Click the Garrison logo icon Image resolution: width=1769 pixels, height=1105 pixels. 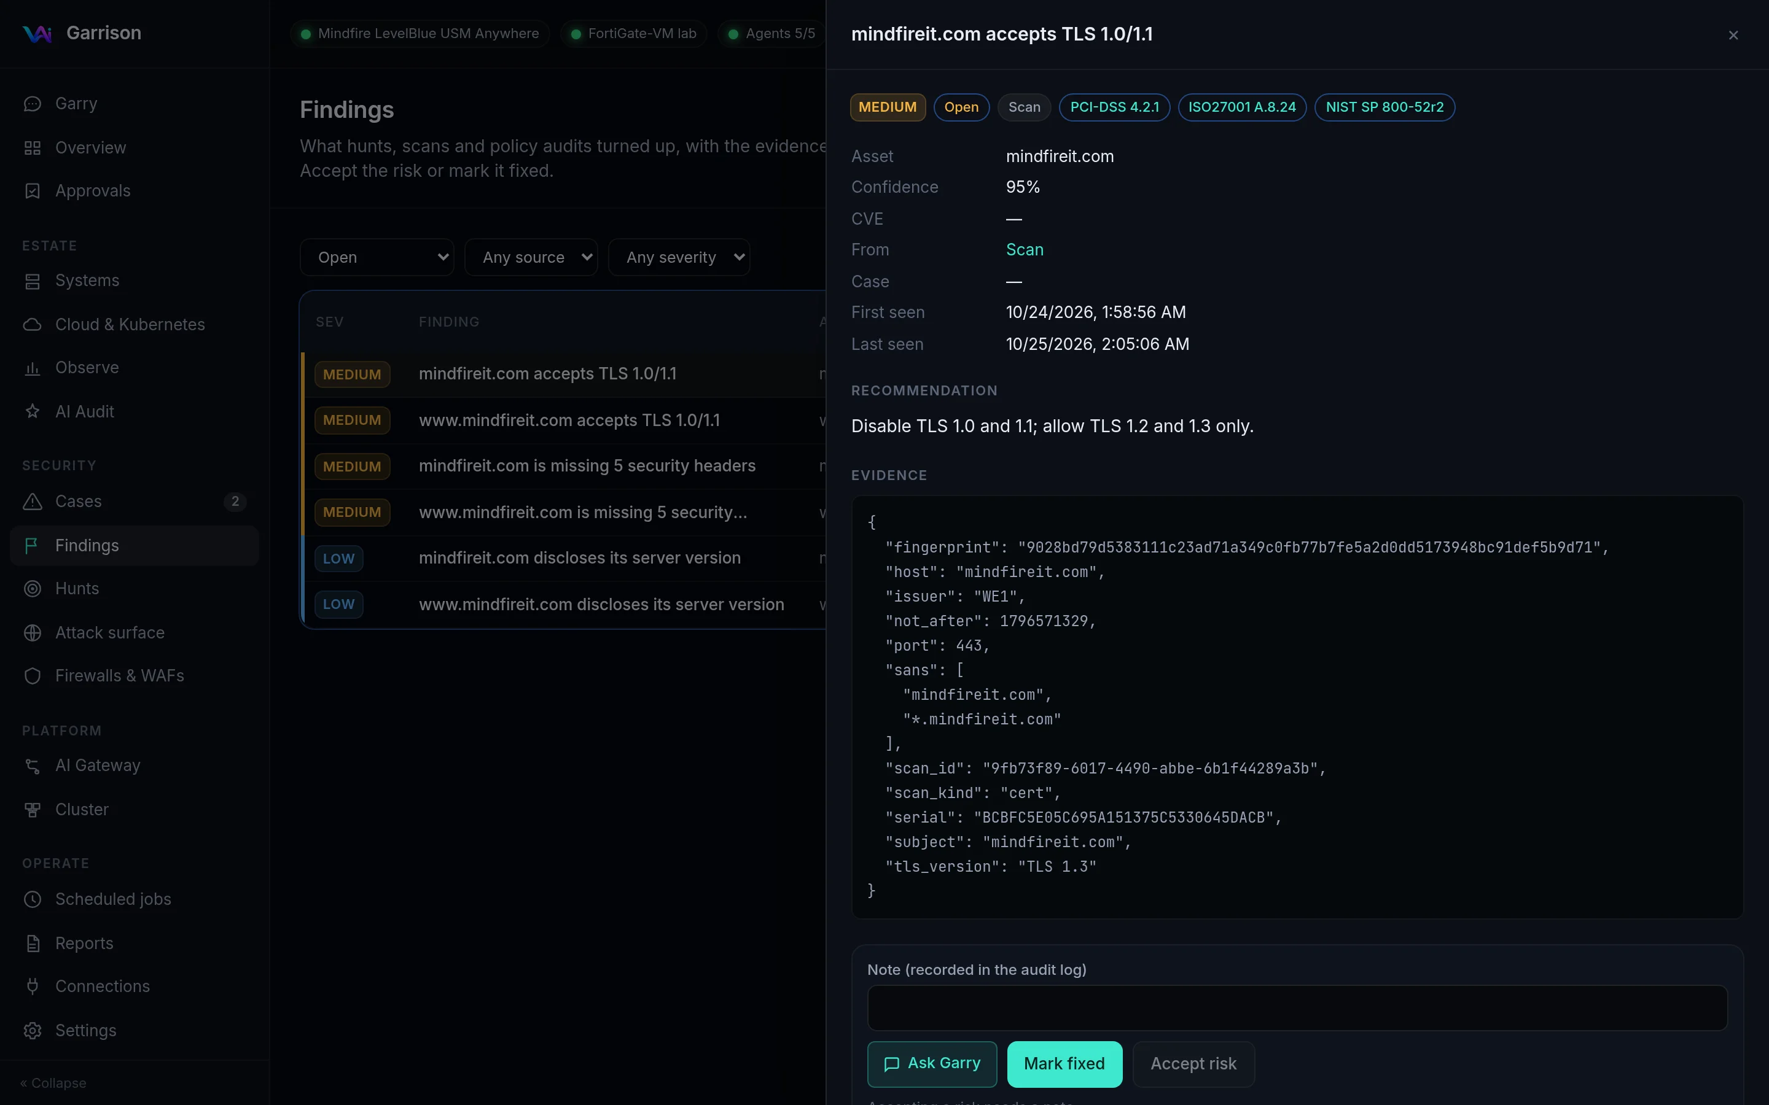(37, 34)
